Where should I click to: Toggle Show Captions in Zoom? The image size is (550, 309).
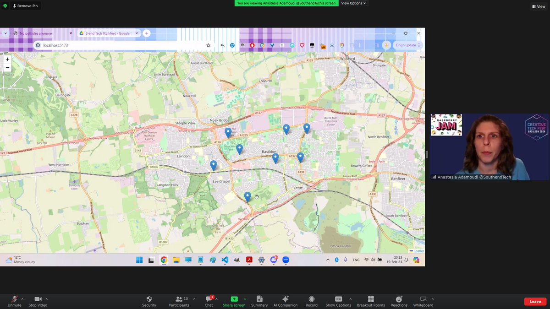338,301
